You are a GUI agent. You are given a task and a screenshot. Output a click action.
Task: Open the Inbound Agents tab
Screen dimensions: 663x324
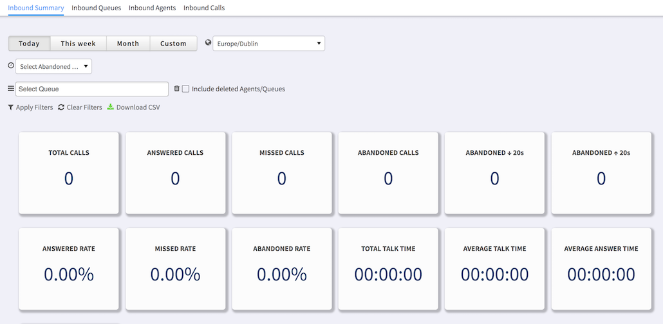[x=152, y=8]
